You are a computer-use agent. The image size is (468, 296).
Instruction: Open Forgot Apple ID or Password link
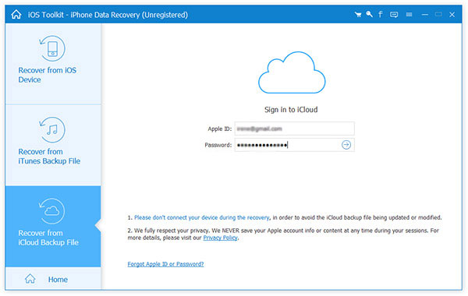coord(165,264)
